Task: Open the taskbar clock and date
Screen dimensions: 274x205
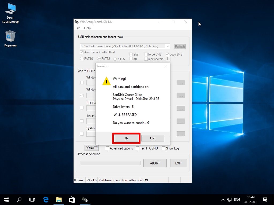Action: click(x=251, y=200)
